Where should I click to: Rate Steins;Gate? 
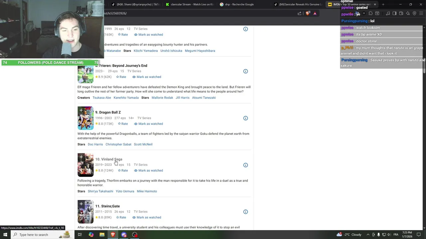pos(121,217)
